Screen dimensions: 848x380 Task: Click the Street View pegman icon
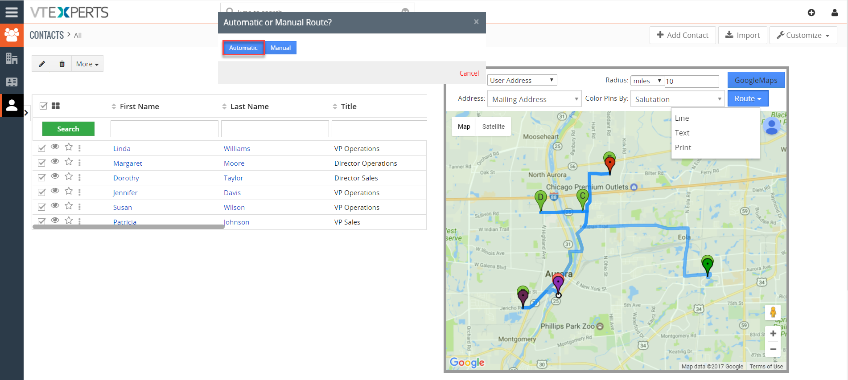pos(773,312)
